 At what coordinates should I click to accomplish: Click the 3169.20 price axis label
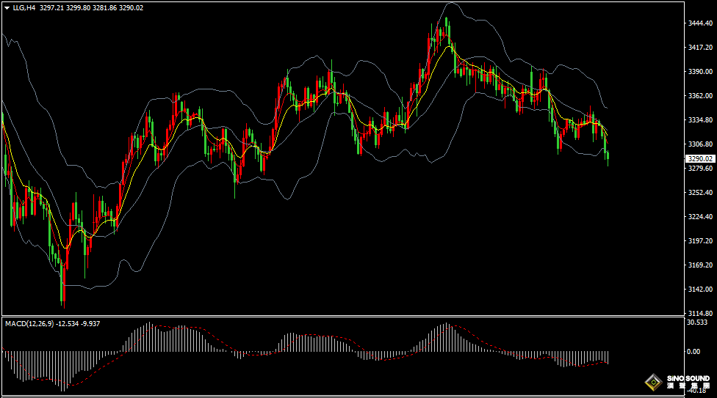point(700,265)
